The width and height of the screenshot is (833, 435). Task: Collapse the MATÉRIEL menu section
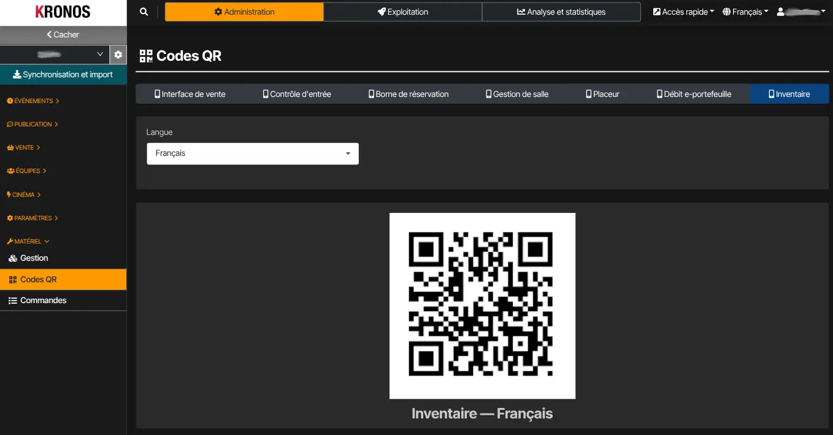coord(28,241)
